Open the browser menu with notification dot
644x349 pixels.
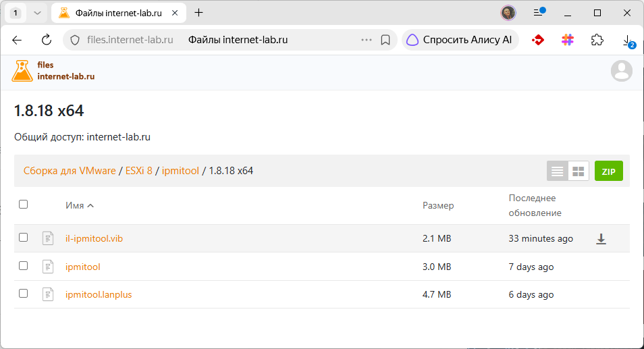(x=539, y=12)
